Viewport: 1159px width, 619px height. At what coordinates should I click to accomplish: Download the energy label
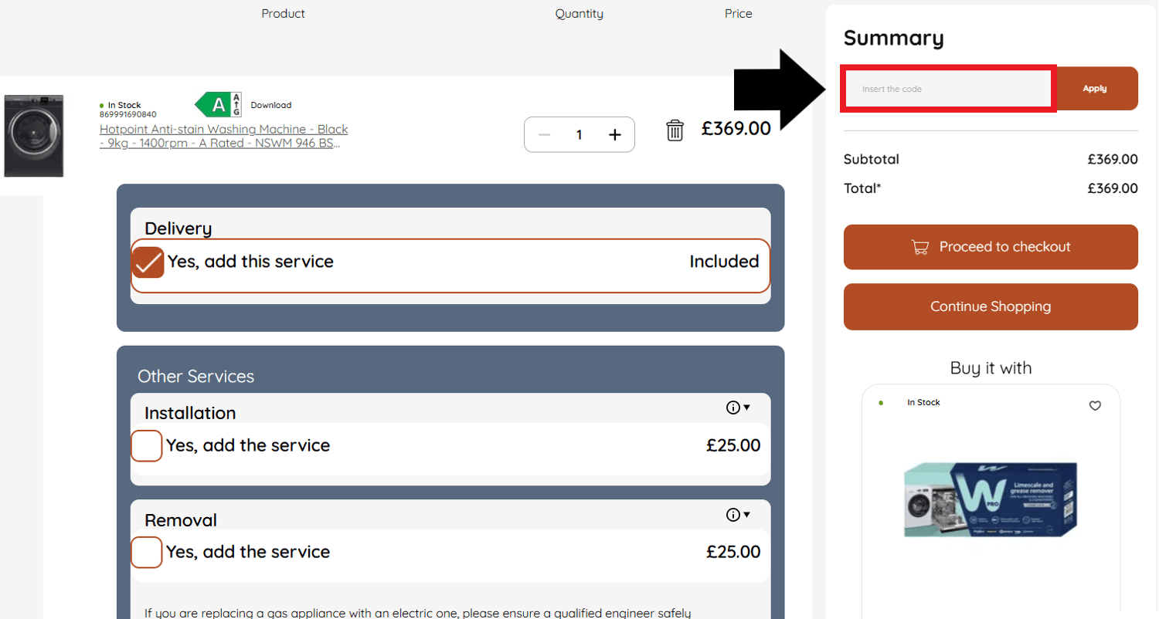[271, 105]
